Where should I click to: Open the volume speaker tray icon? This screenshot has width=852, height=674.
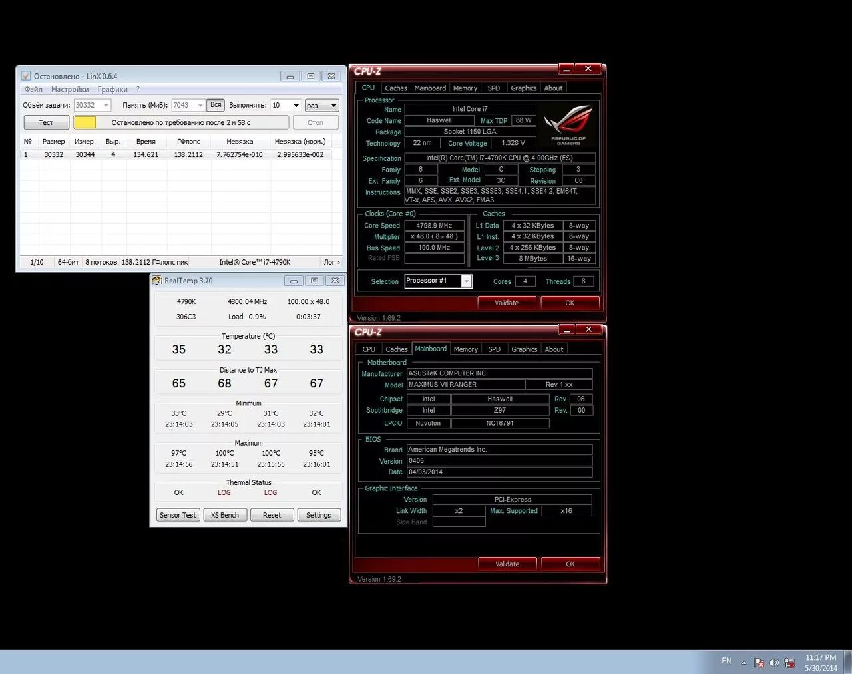point(774,663)
